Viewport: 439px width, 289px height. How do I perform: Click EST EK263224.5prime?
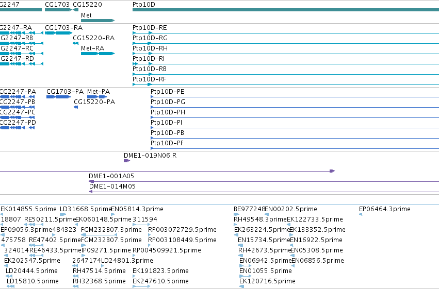262,230
